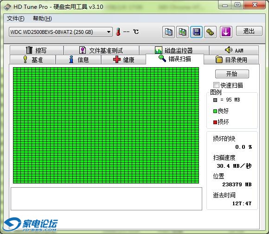This screenshot has height=234, width=269.
Task: Switch to the 擦写 erase tab
Action: tap(36, 50)
